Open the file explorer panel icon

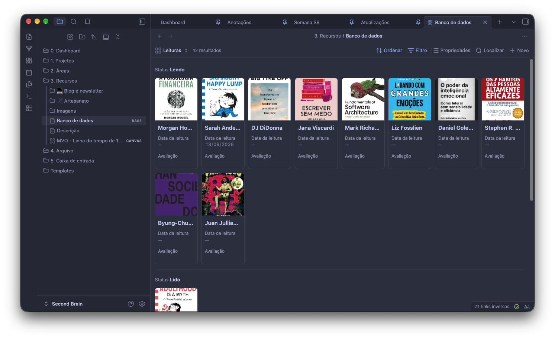(x=60, y=22)
